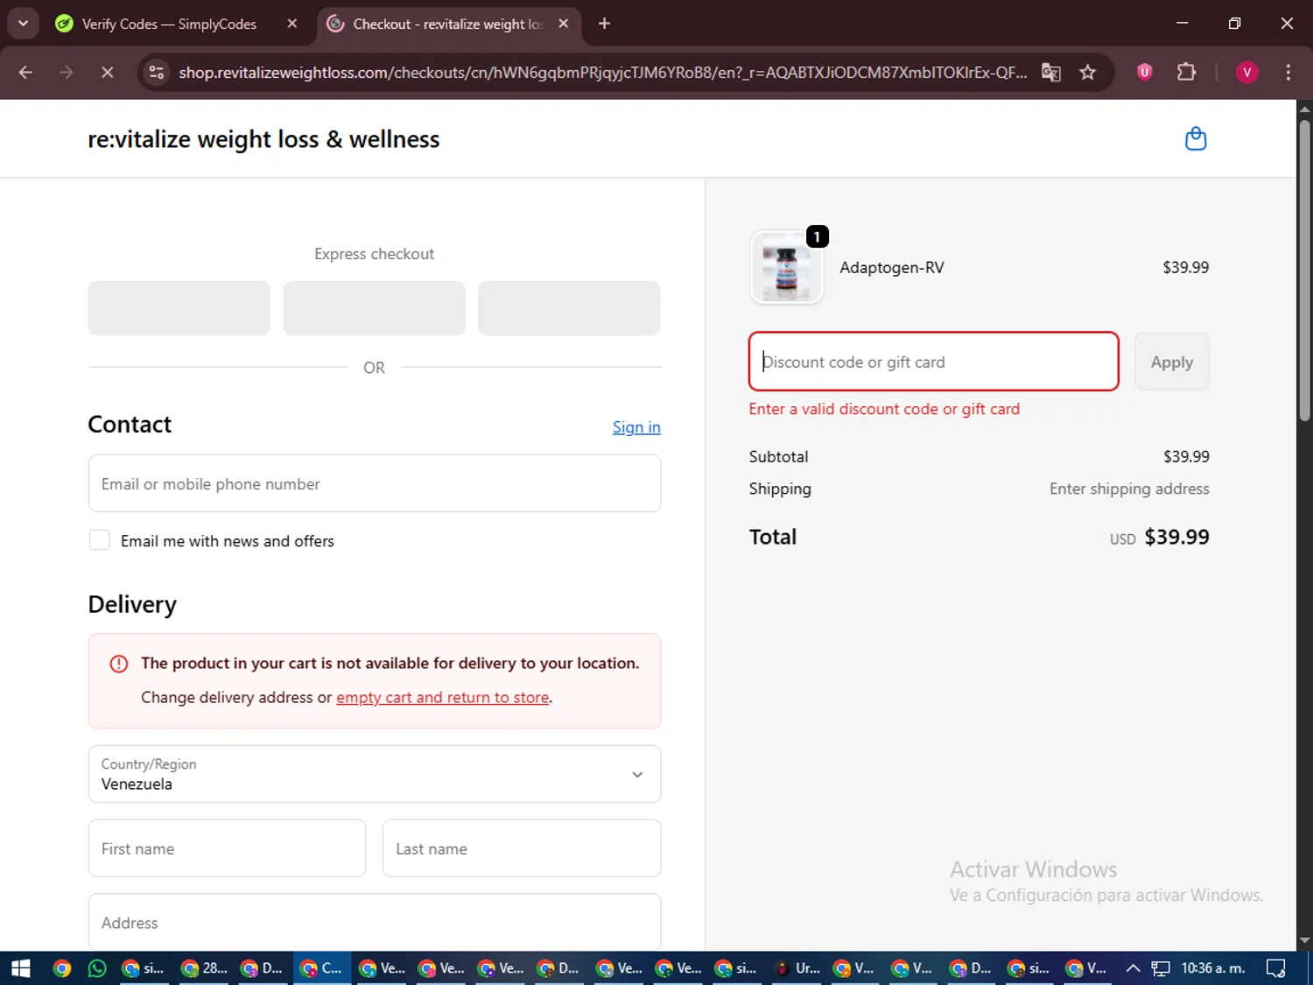Screen dimensions: 1313x985
Task: Open the shopping bag cart icon
Action: tap(1196, 139)
